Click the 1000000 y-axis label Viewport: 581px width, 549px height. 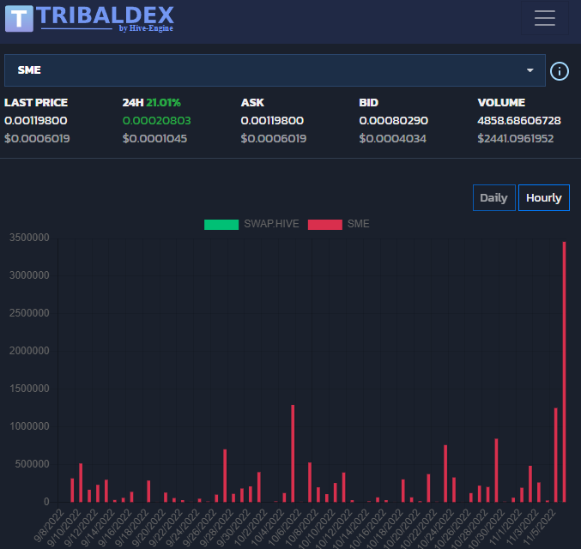coord(29,426)
